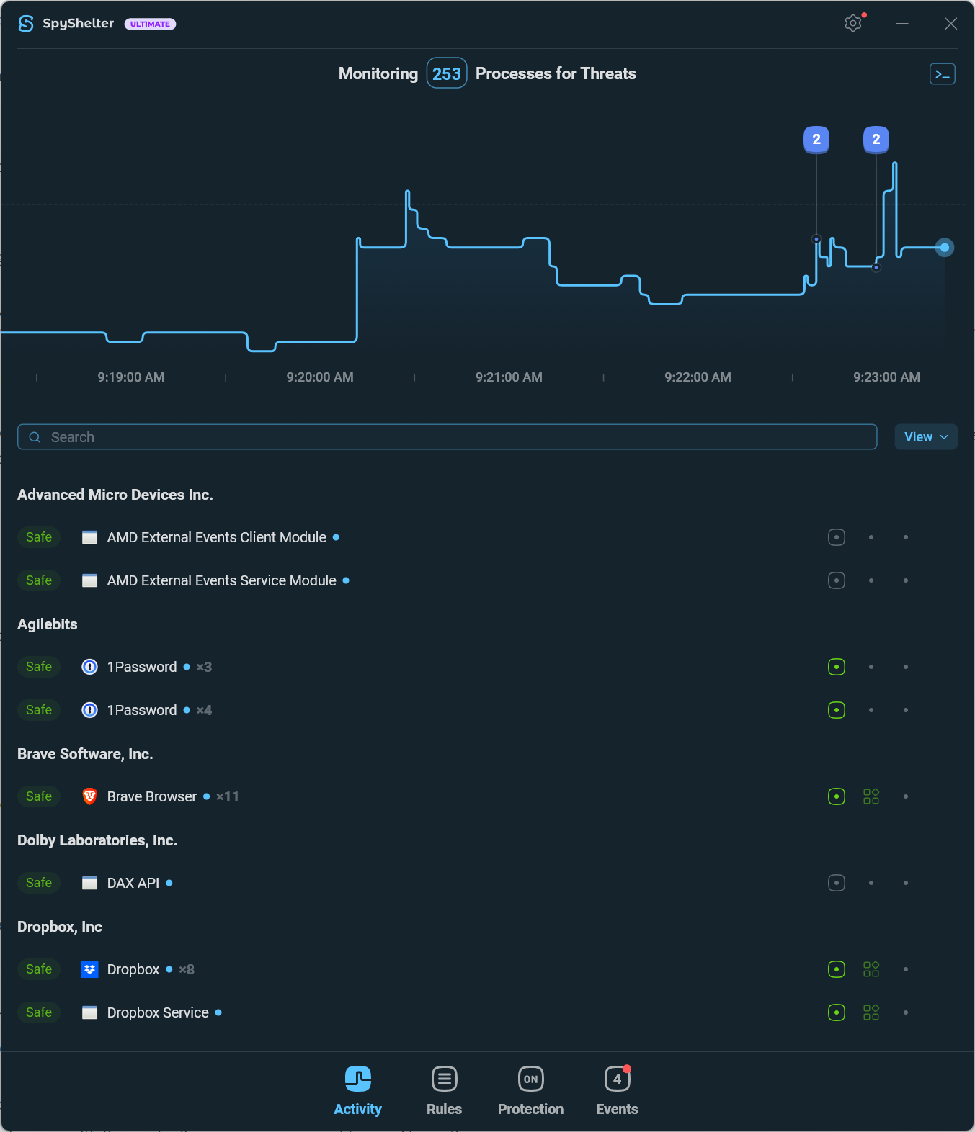Click the Safe badge for 1Password ×3
This screenshot has width=975, height=1132.
coord(39,667)
